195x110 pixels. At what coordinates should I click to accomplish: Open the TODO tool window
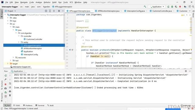coord(16,105)
